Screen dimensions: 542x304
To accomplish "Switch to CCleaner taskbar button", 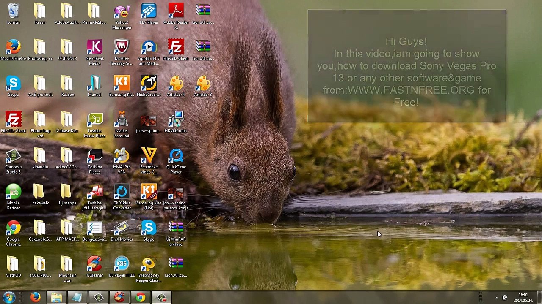I will [119, 298].
